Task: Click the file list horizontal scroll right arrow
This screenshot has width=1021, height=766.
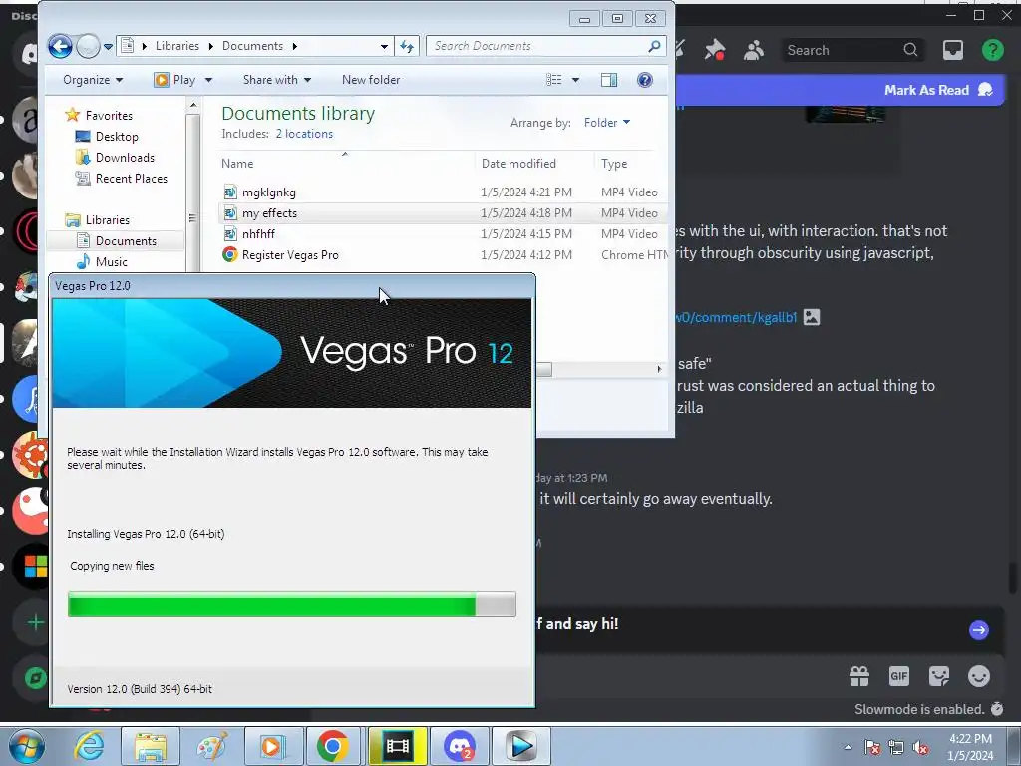Action: 659,369
